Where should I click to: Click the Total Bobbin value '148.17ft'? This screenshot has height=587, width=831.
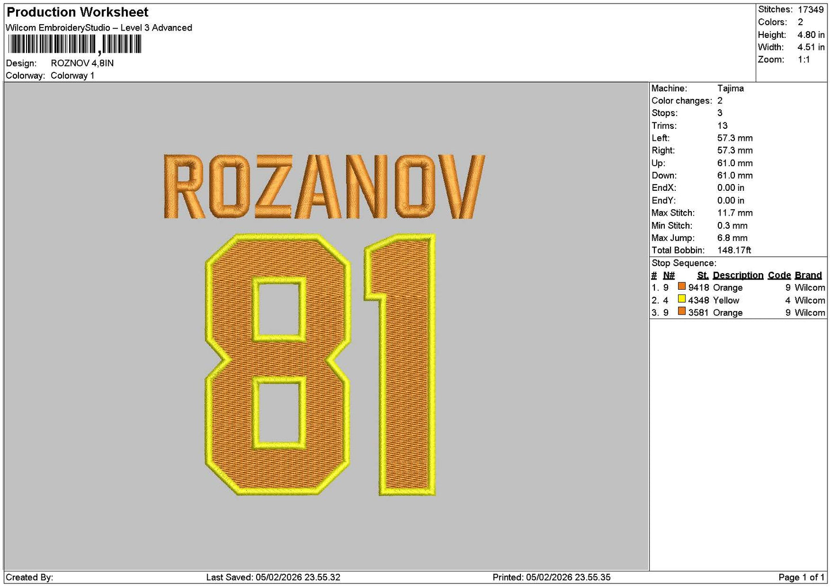tap(734, 250)
